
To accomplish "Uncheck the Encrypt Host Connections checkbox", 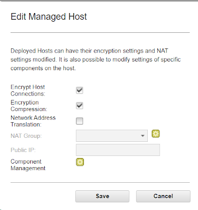I will [x=79, y=90].
